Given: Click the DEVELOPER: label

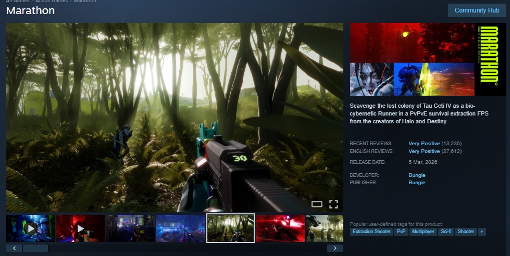Looking at the screenshot, I should coord(364,175).
